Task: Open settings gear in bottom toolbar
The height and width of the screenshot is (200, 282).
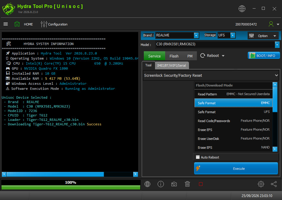Action: (x=261, y=184)
